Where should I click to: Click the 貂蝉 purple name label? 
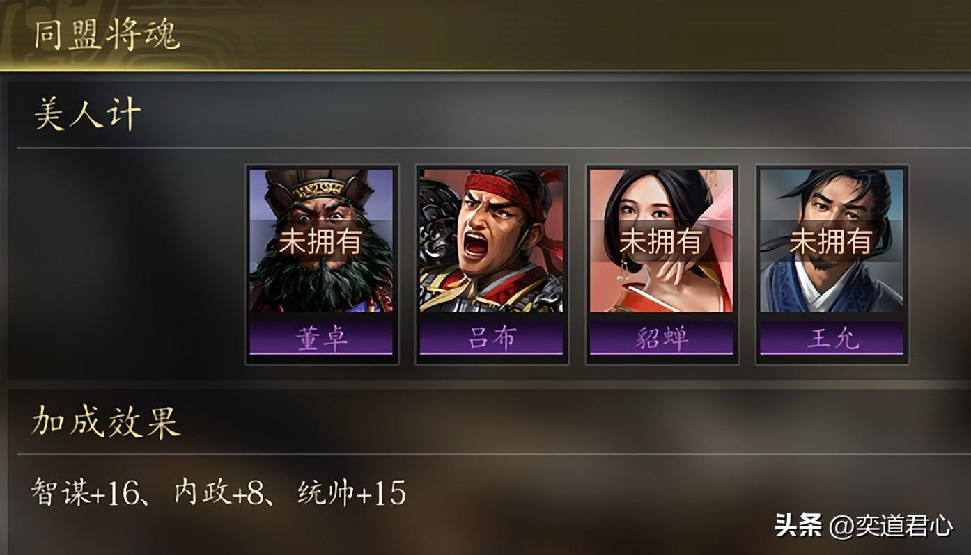661,337
